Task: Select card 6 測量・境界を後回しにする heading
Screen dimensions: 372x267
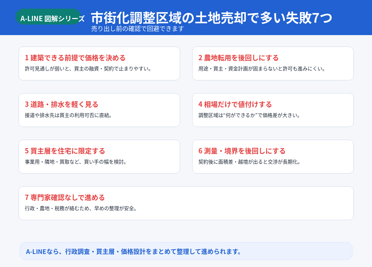Action: pyautogui.click(x=242, y=151)
